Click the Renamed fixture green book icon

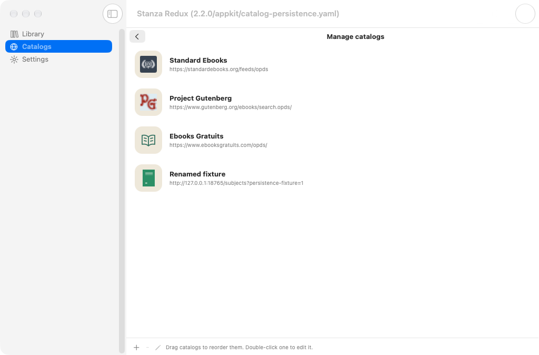tap(148, 178)
